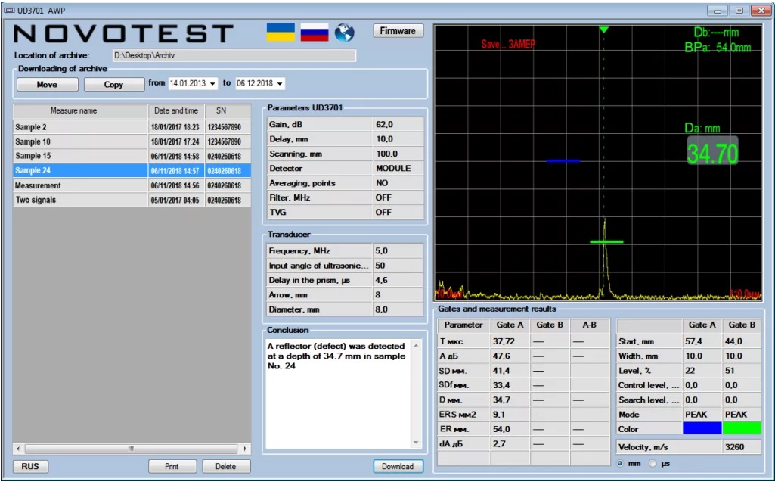Click the Delay in the prism value 4,6
775x482 pixels.
click(398, 280)
